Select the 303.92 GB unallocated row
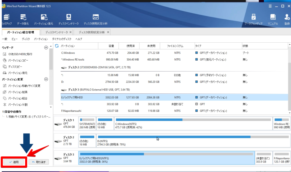The height and width of the screenshot is (172, 291). [174, 104]
